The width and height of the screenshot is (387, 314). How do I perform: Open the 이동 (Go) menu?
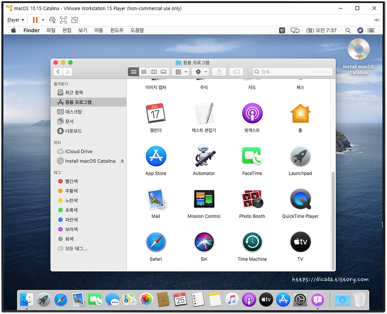[99, 30]
